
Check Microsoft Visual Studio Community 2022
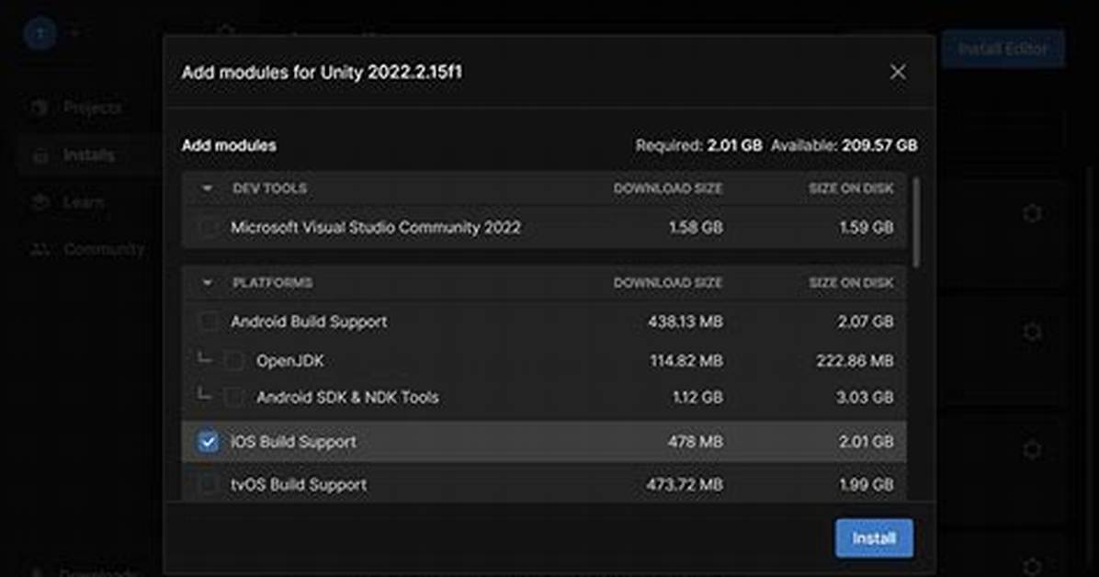pyautogui.click(x=209, y=228)
